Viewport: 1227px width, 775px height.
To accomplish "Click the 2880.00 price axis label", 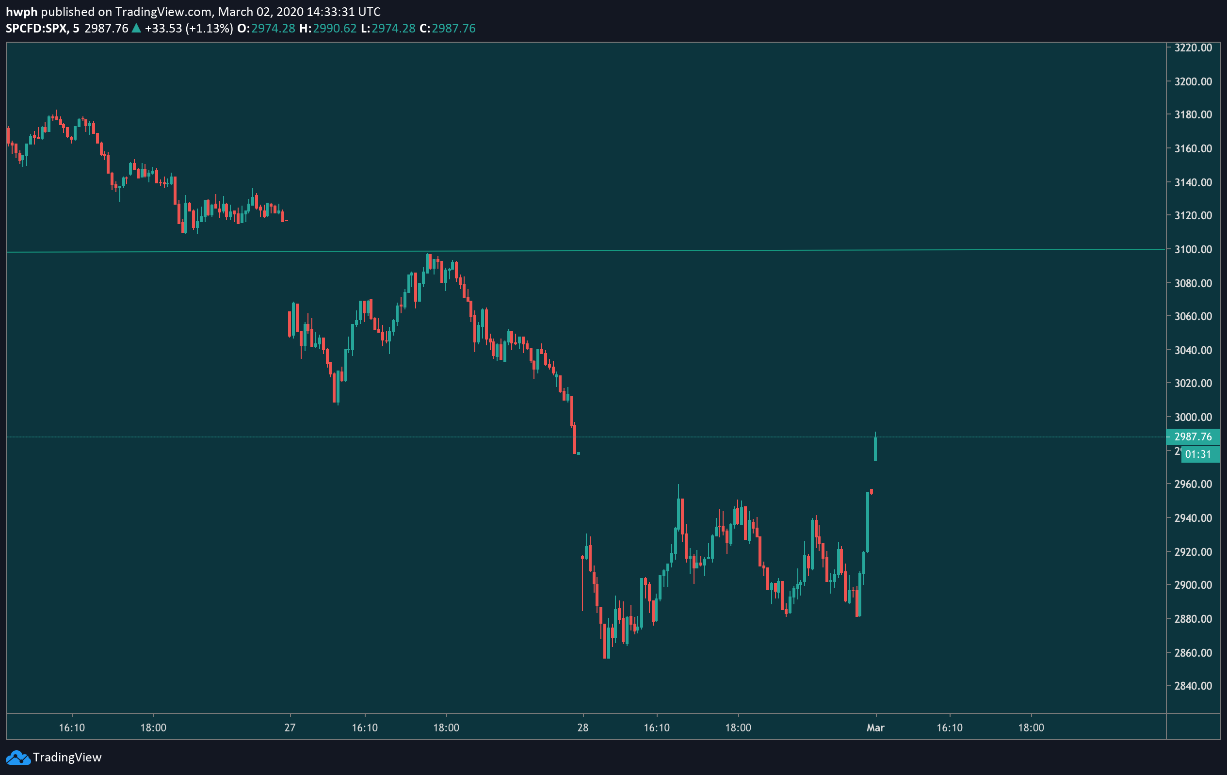I will (1193, 619).
